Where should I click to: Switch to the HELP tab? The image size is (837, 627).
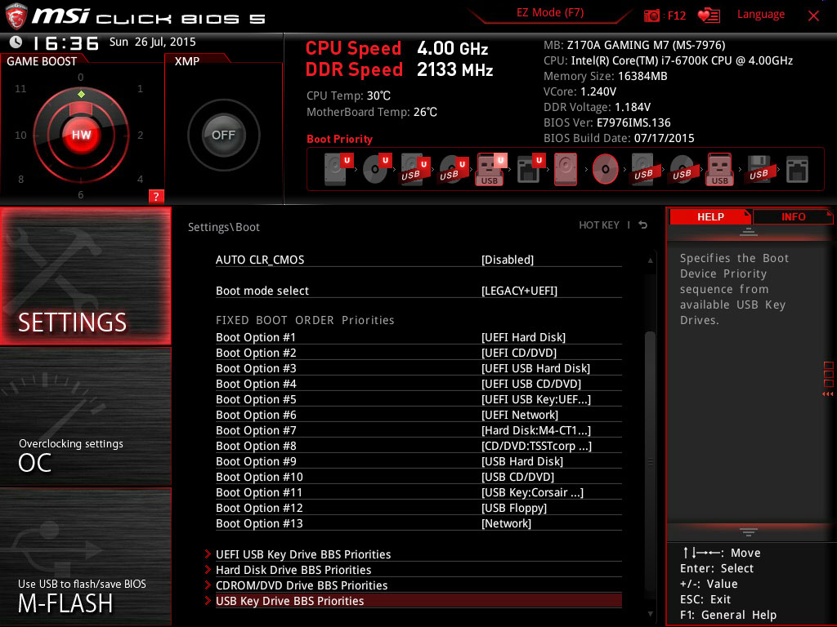(710, 216)
